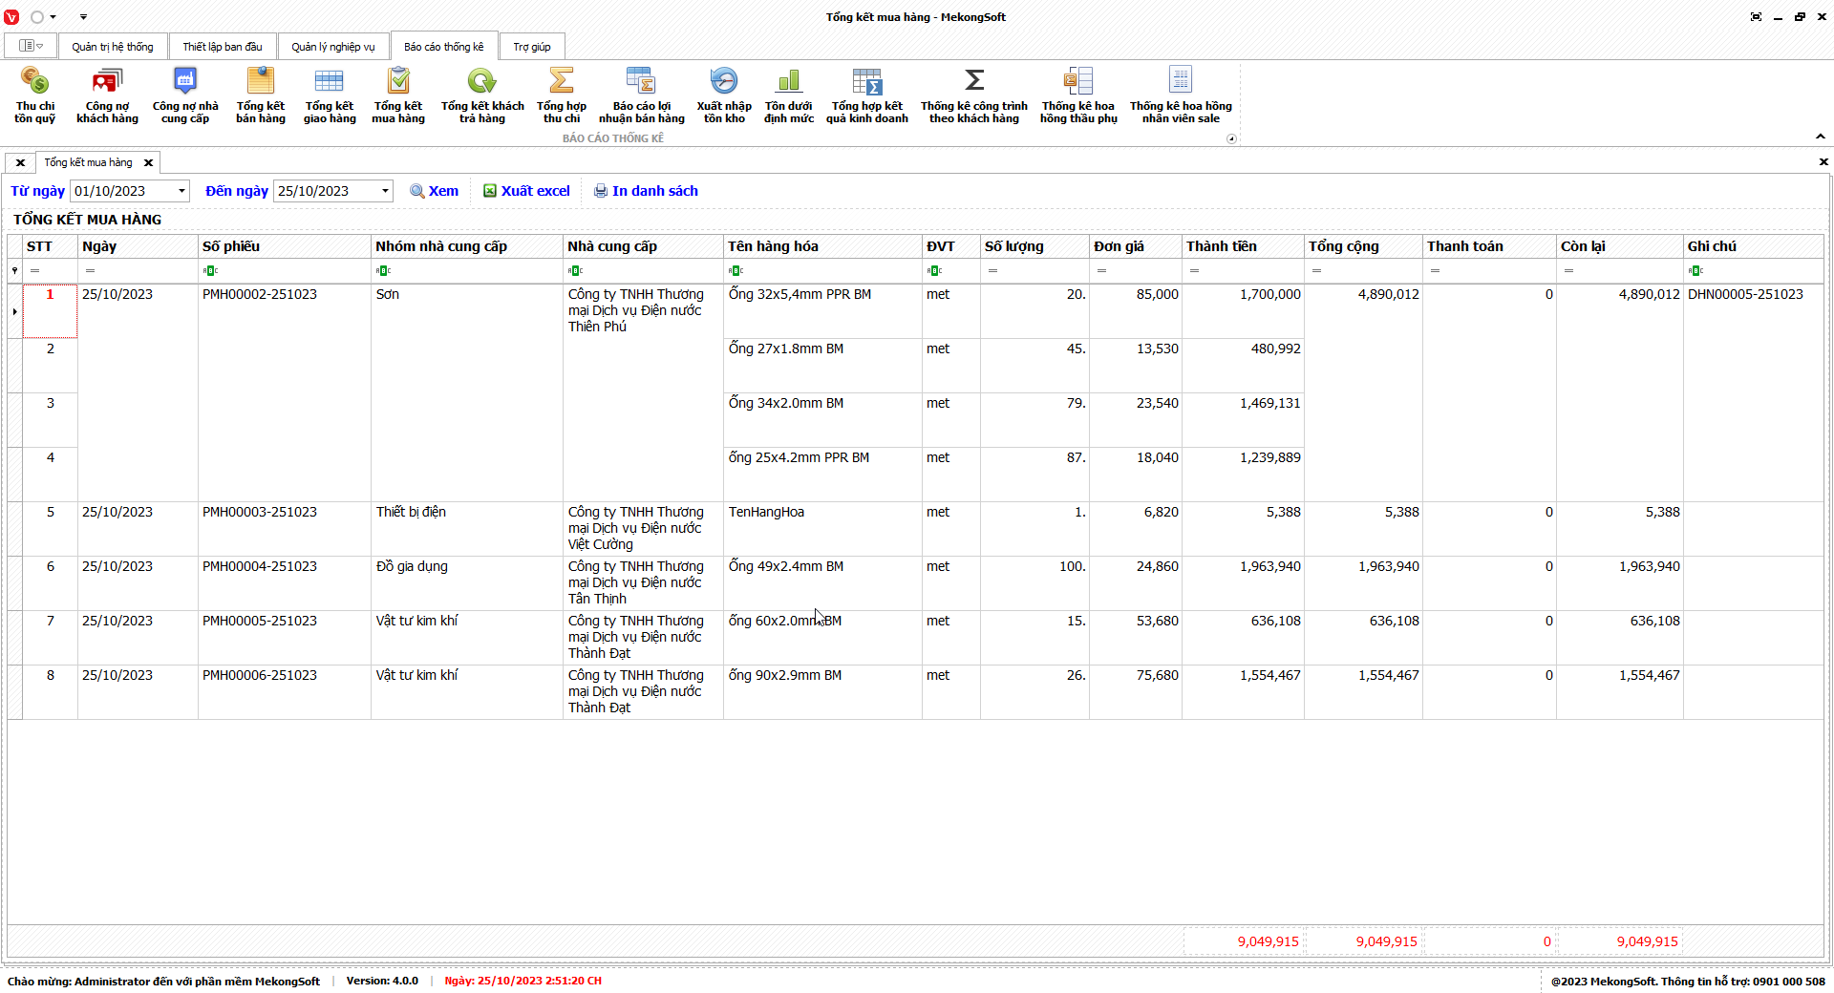The height and width of the screenshot is (993, 1834).
Task: Collapse the ribbon using the arrow
Action: click(1820, 137)
